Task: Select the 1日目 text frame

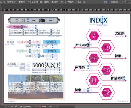Action: (x=24, y=64)
